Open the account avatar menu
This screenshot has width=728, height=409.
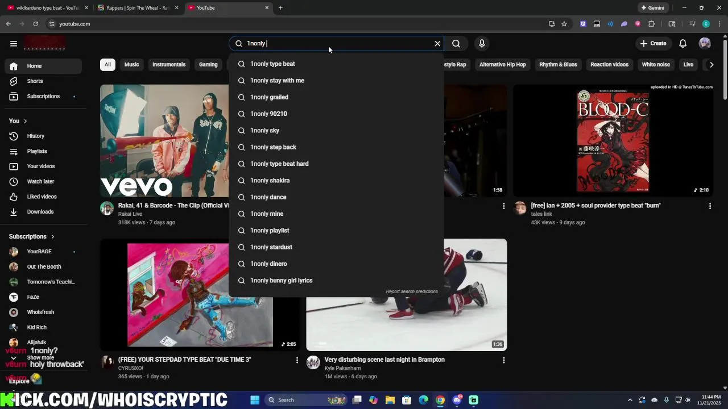705,43
